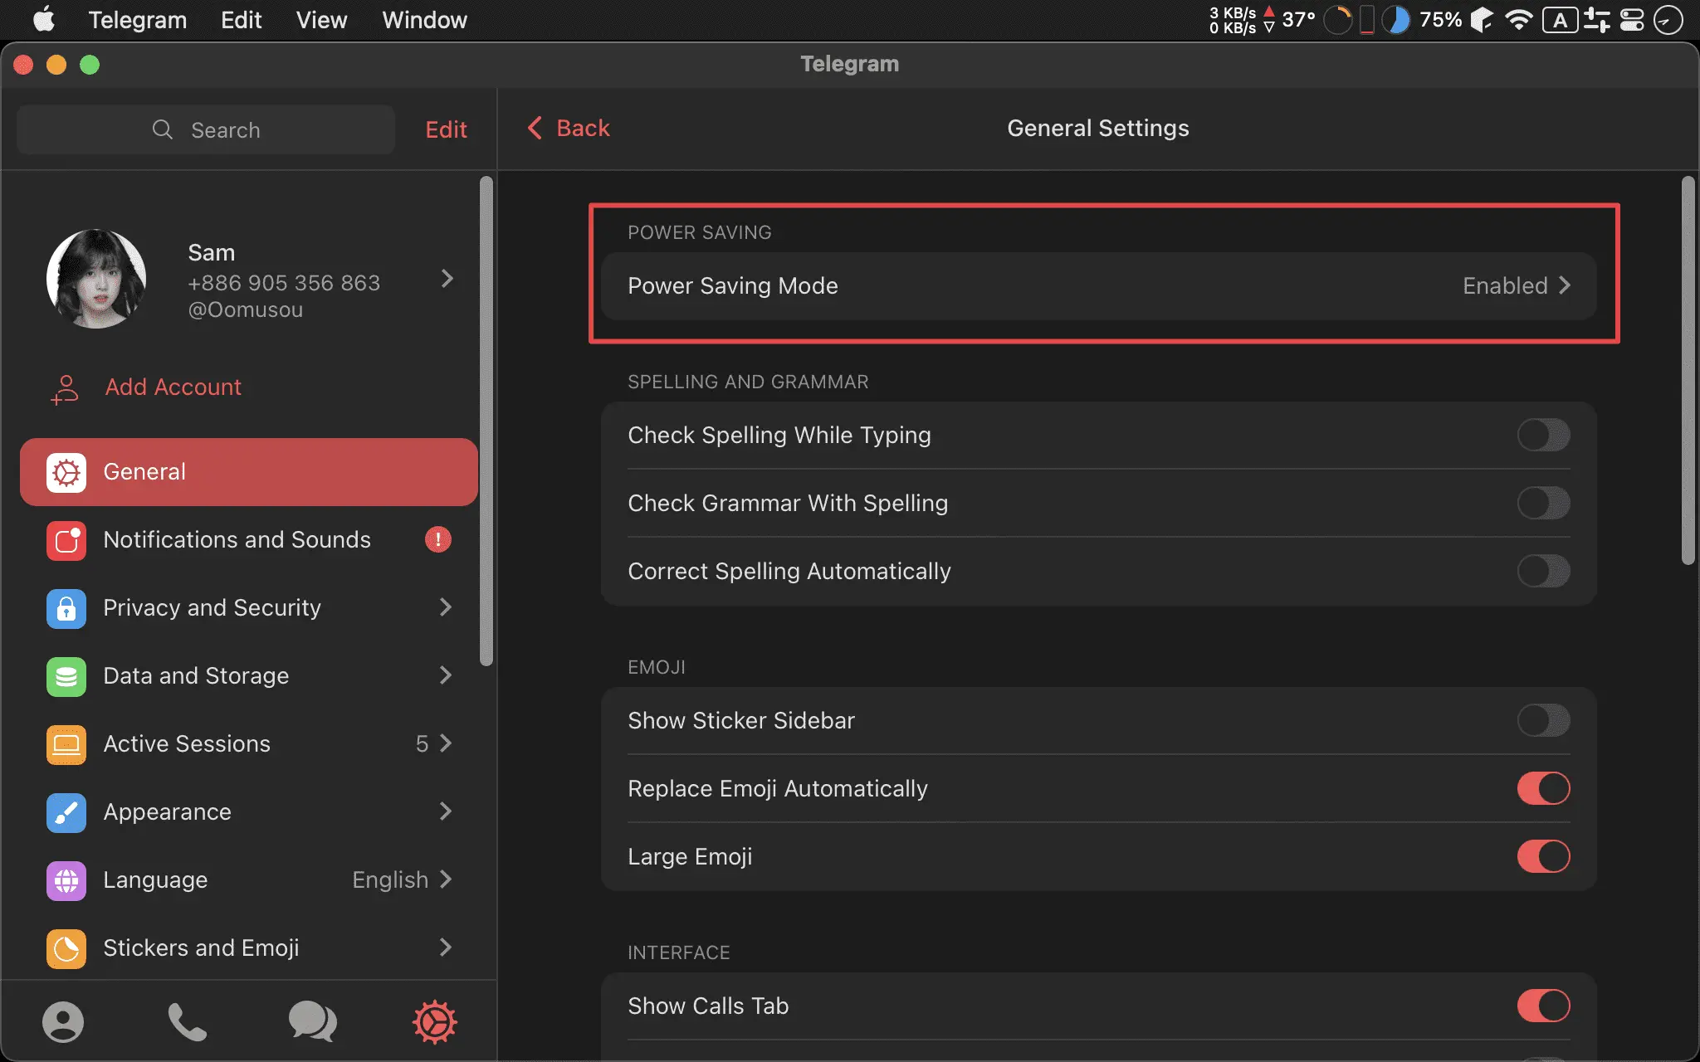Screen dimensions: 1700x1062
Task: Open the Calls tab phone icon
Action: [188, 1021]
